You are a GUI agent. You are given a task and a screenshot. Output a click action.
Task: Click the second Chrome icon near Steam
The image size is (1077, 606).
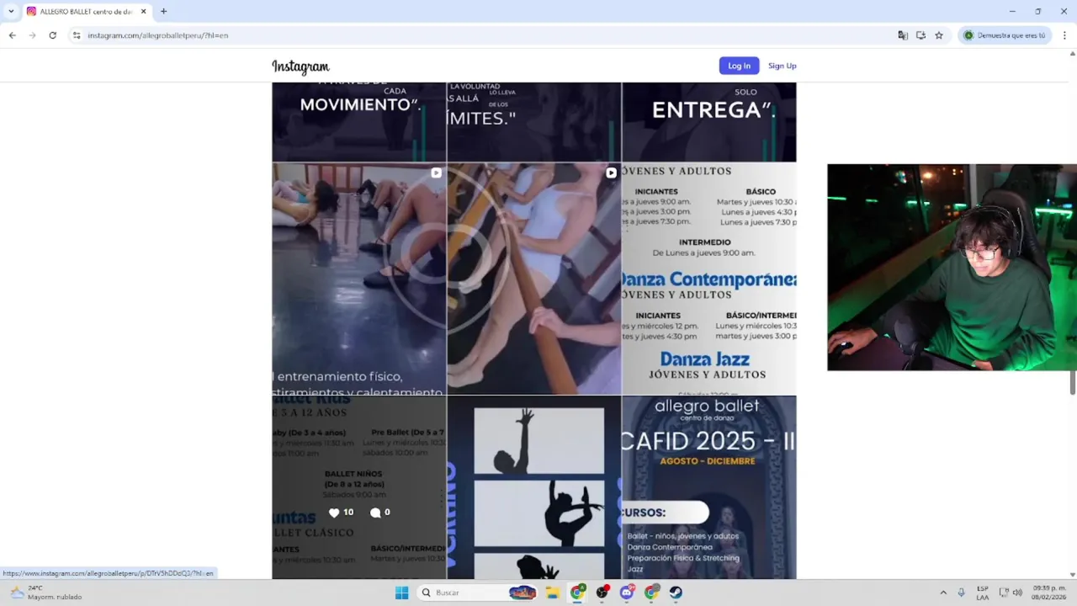(x=651, y=593)
